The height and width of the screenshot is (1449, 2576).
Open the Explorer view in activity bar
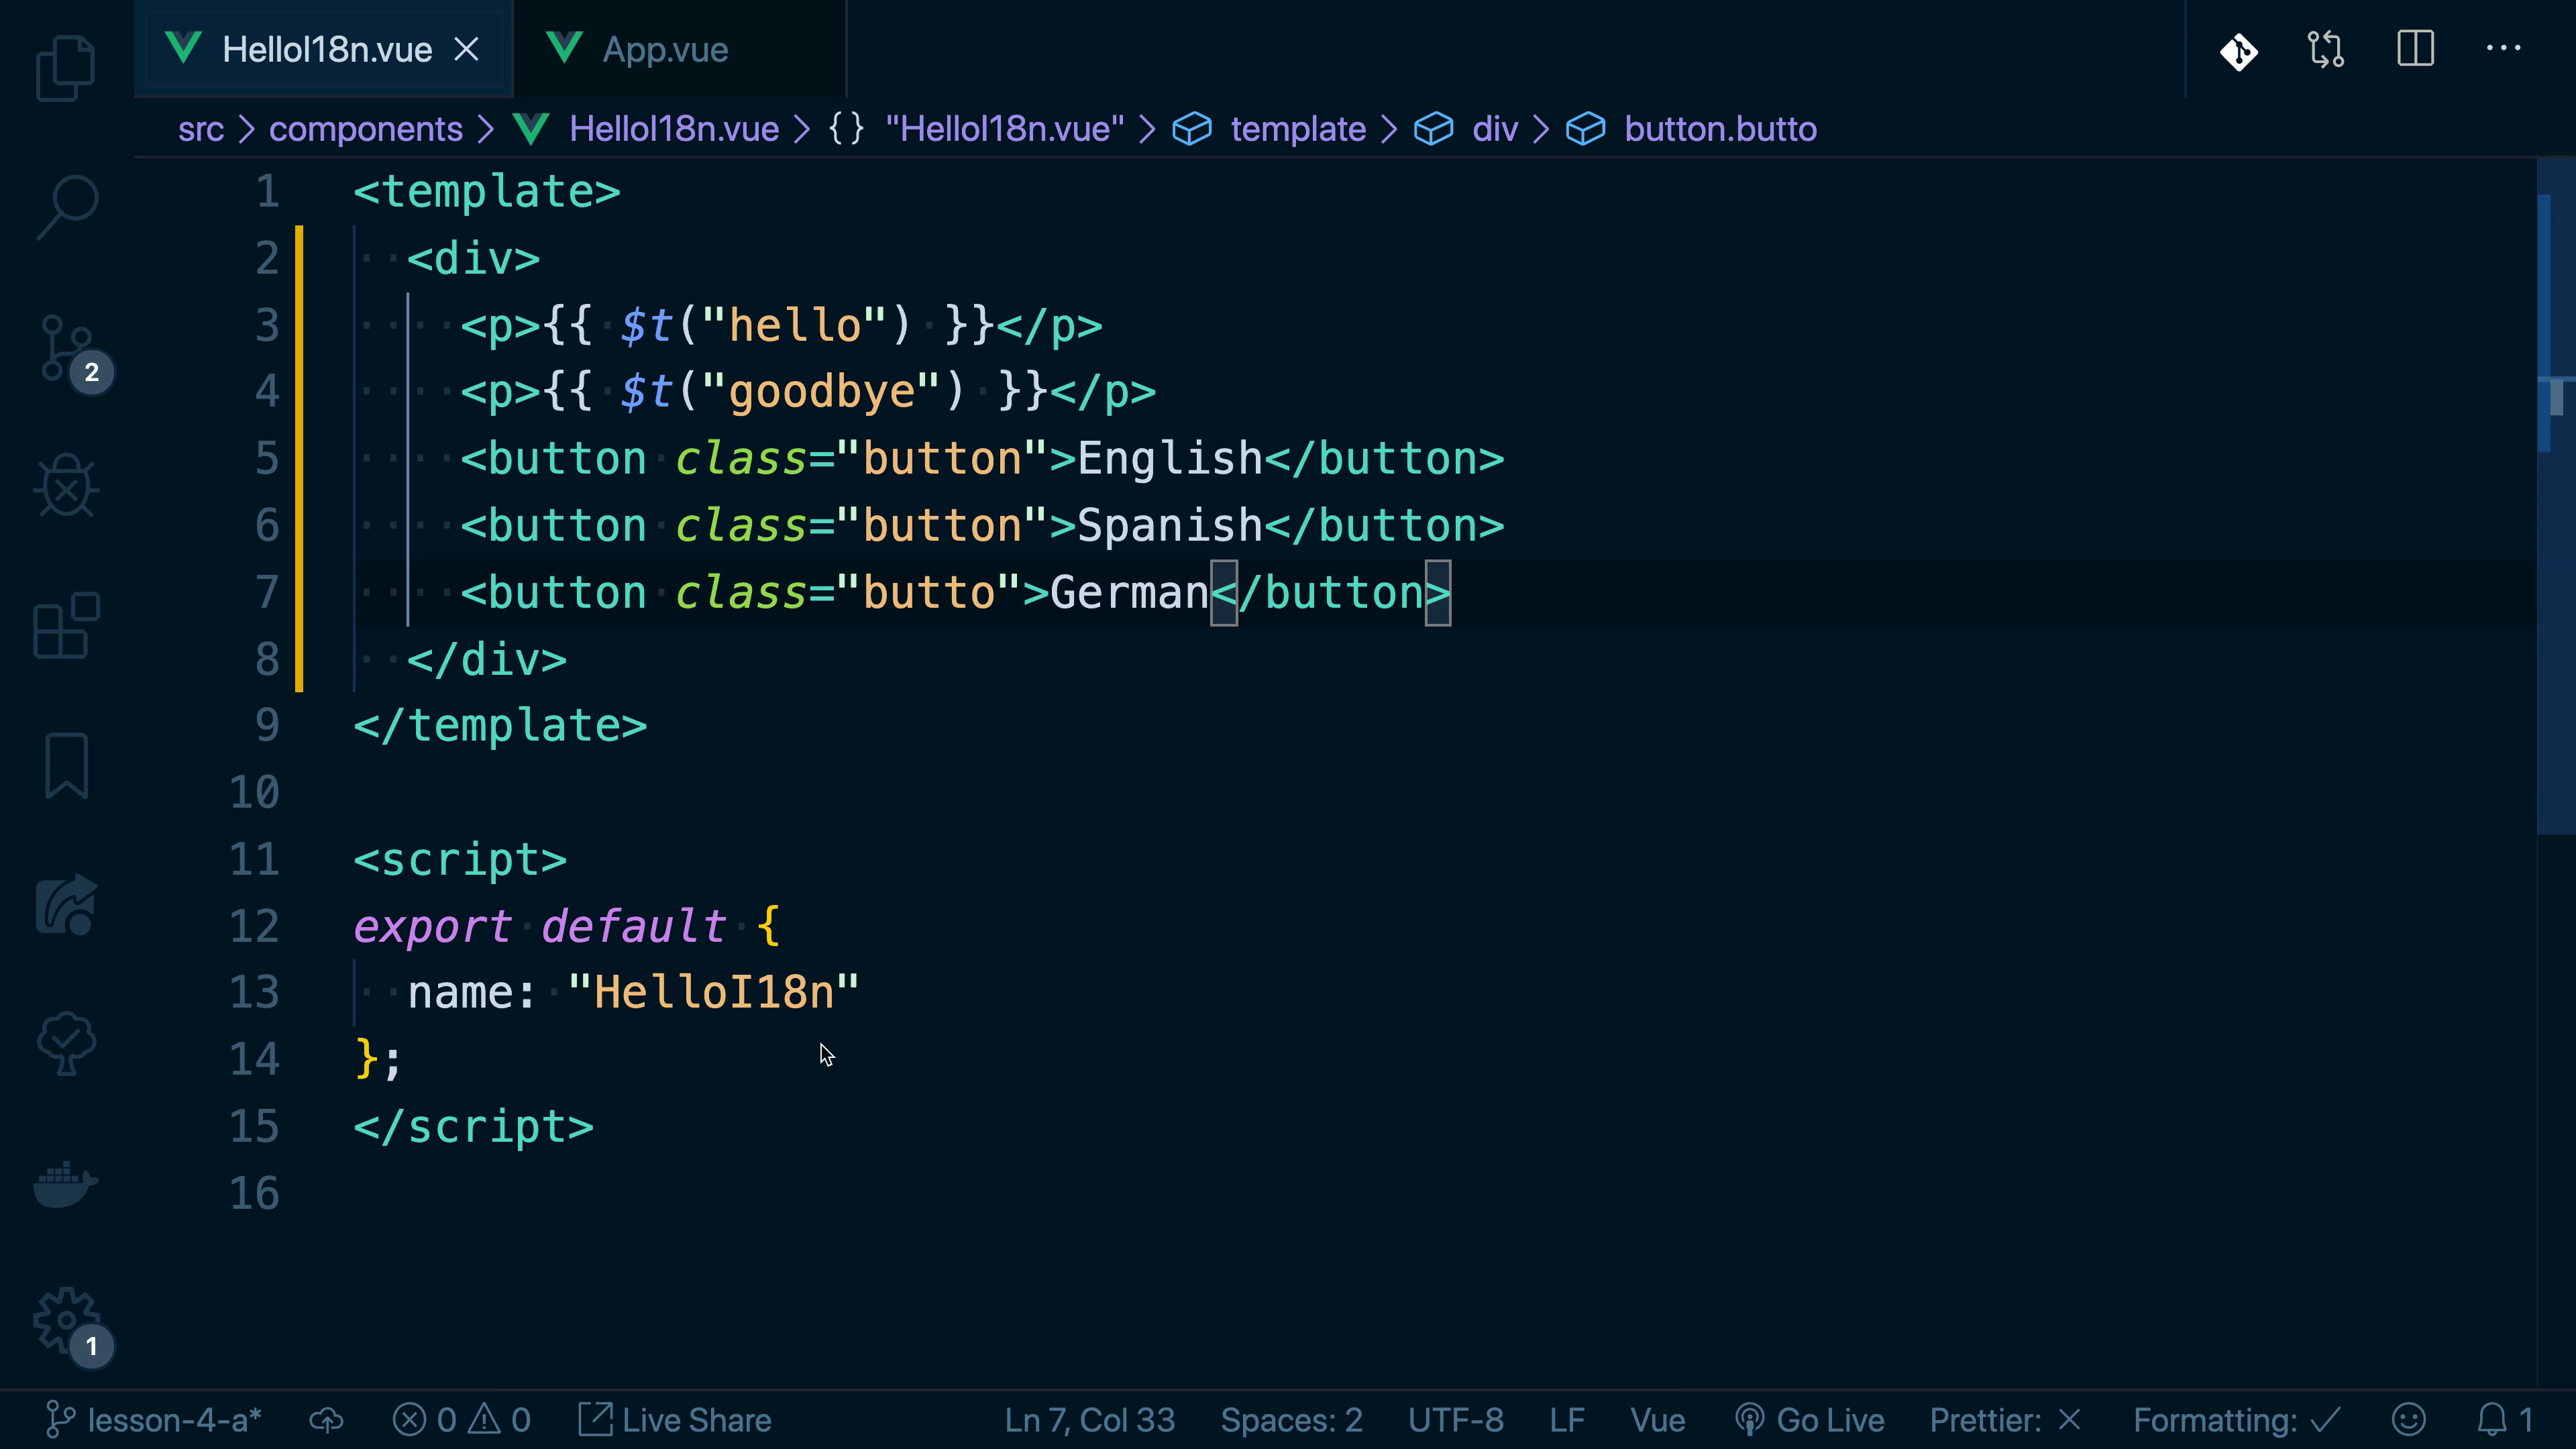click(66, 68)
